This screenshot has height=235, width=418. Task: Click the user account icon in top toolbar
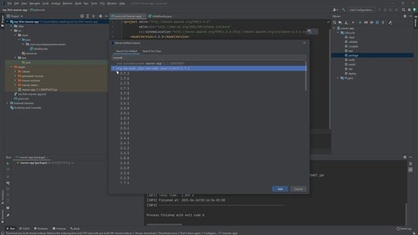[x=335, y=10]
